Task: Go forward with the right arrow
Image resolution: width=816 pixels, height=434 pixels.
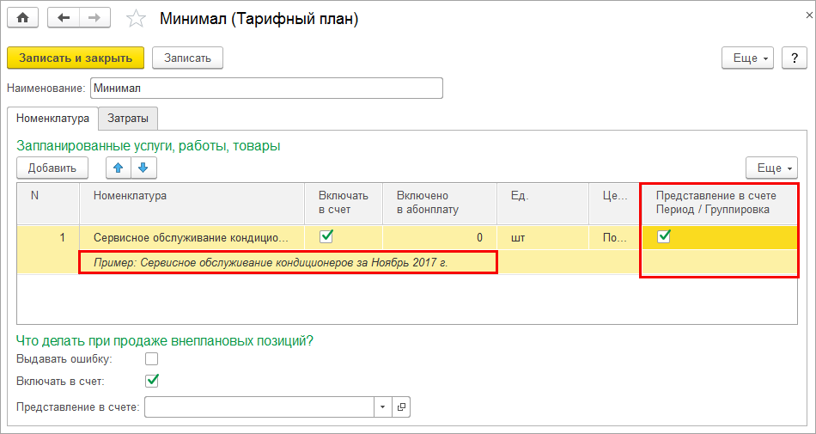Action: 94,17
